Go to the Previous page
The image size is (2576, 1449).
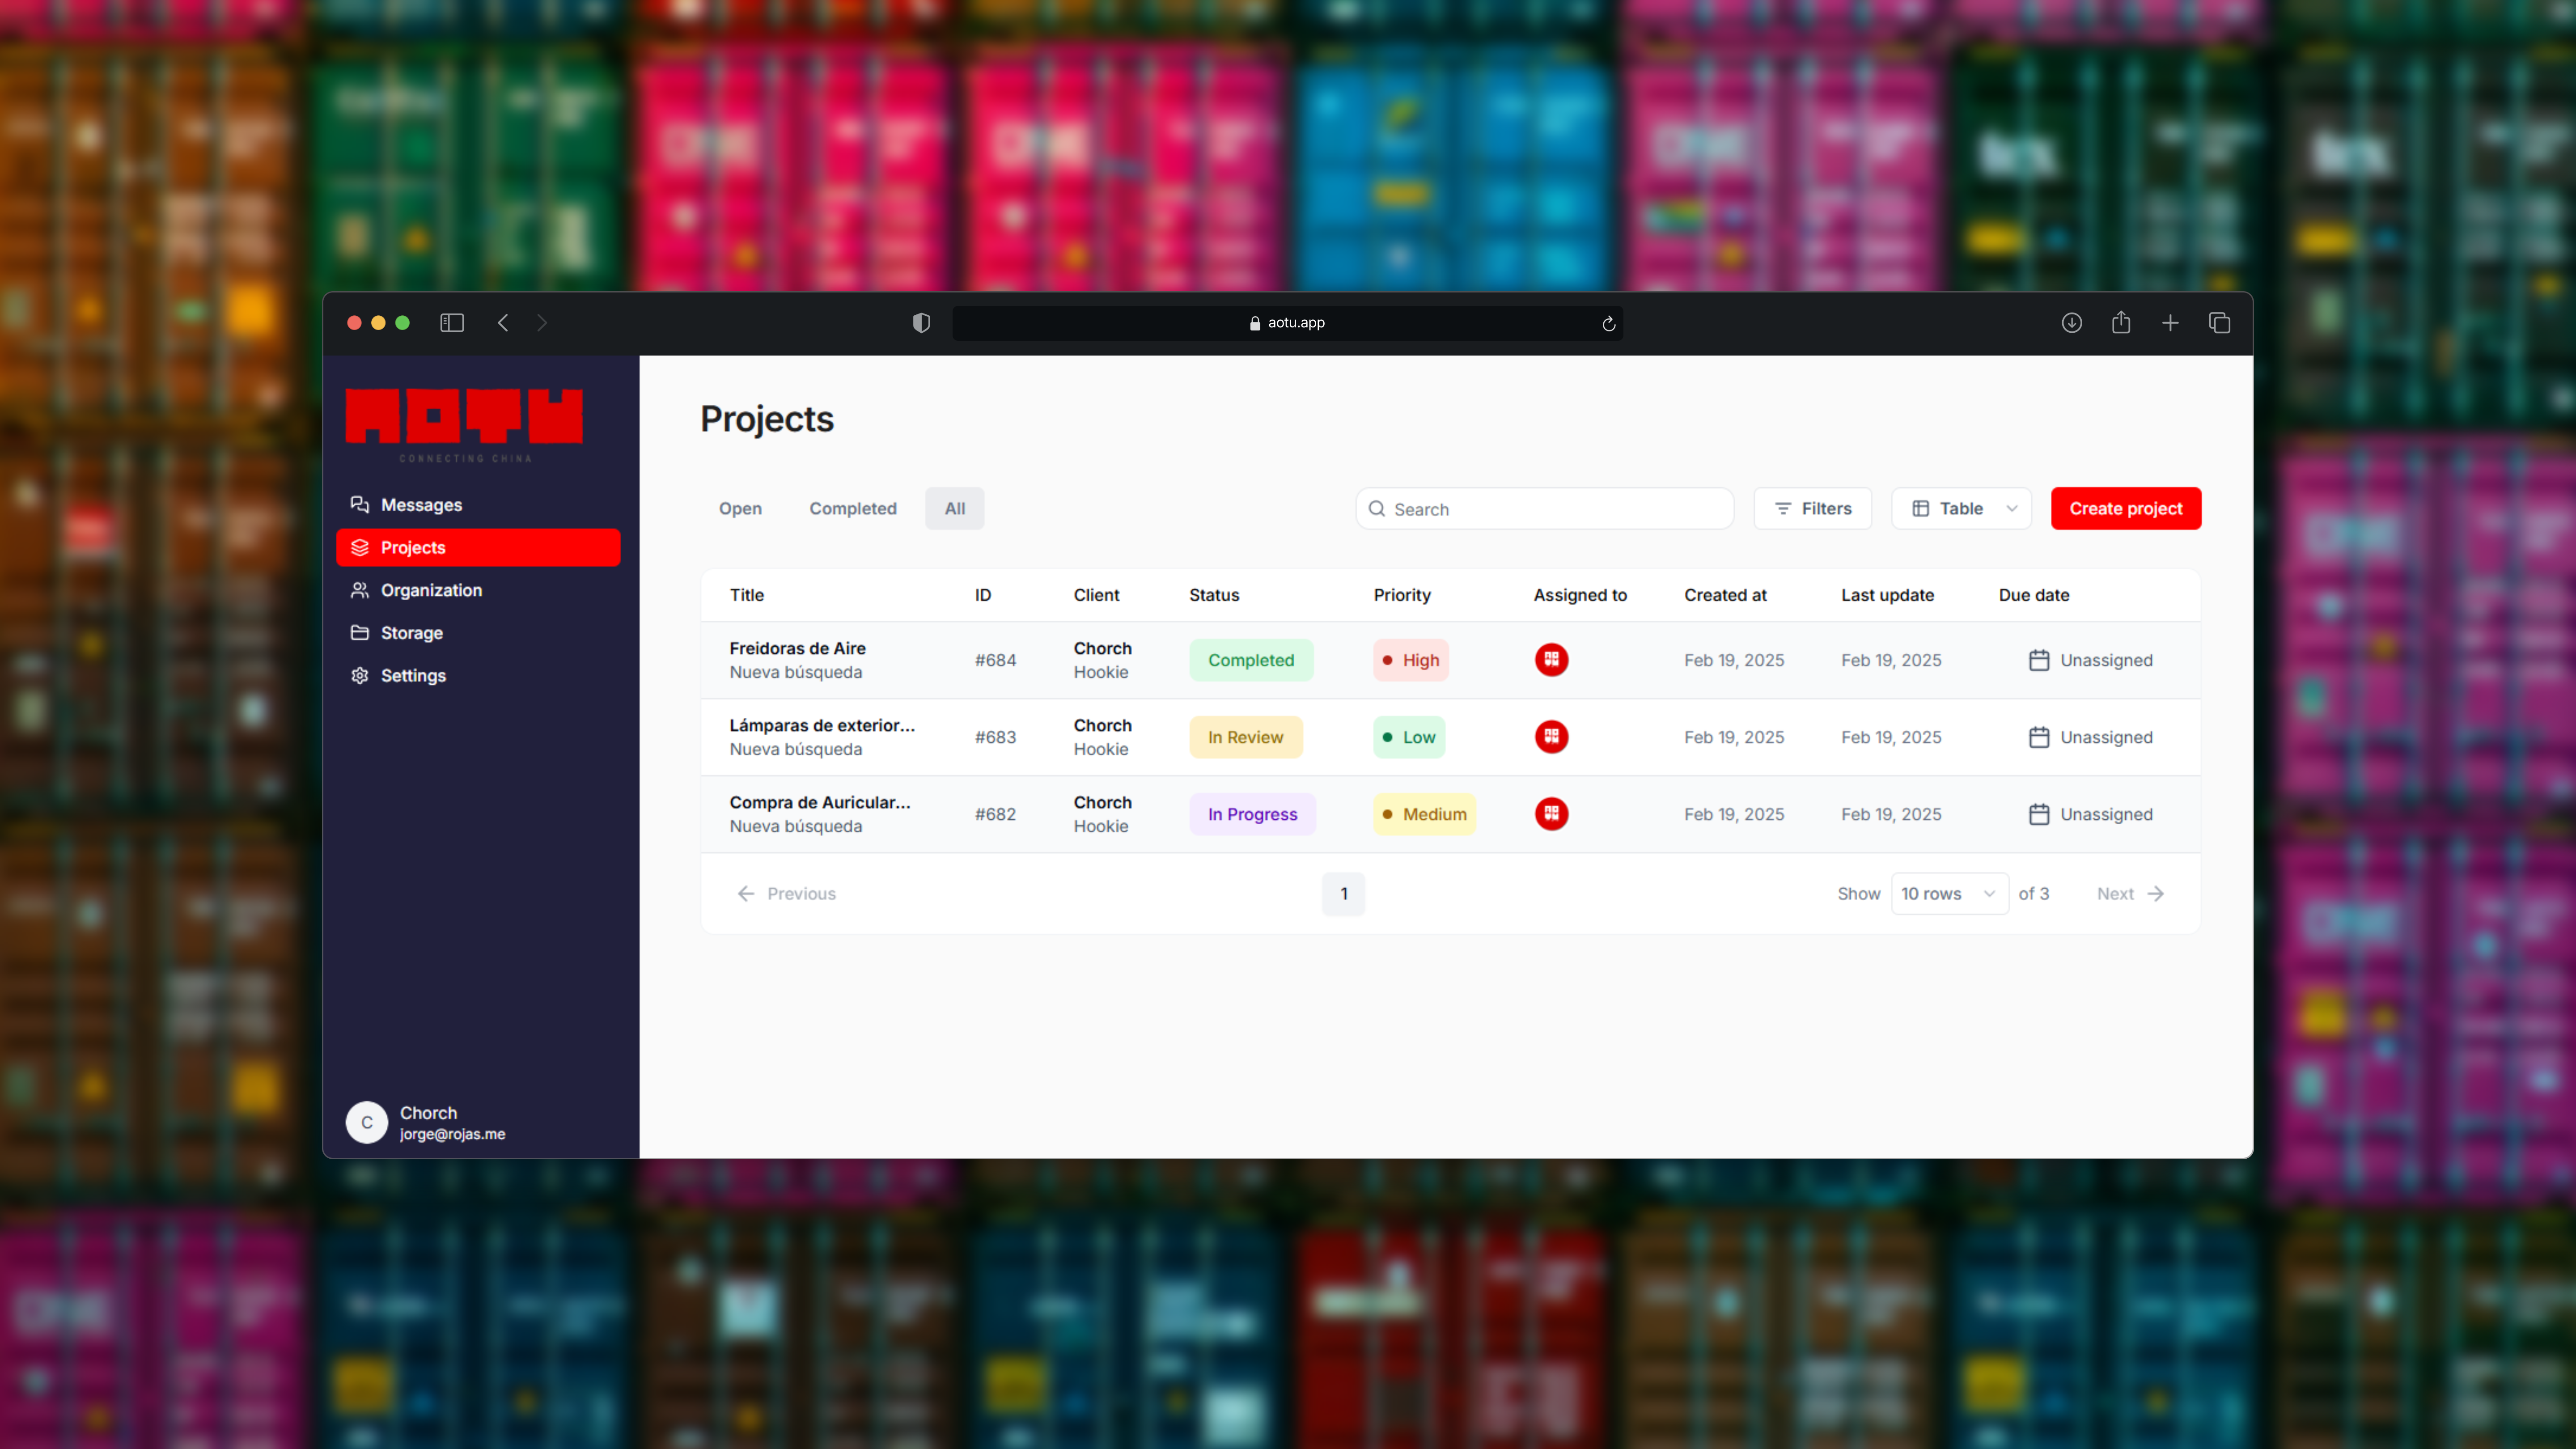[x=786, y=894]
